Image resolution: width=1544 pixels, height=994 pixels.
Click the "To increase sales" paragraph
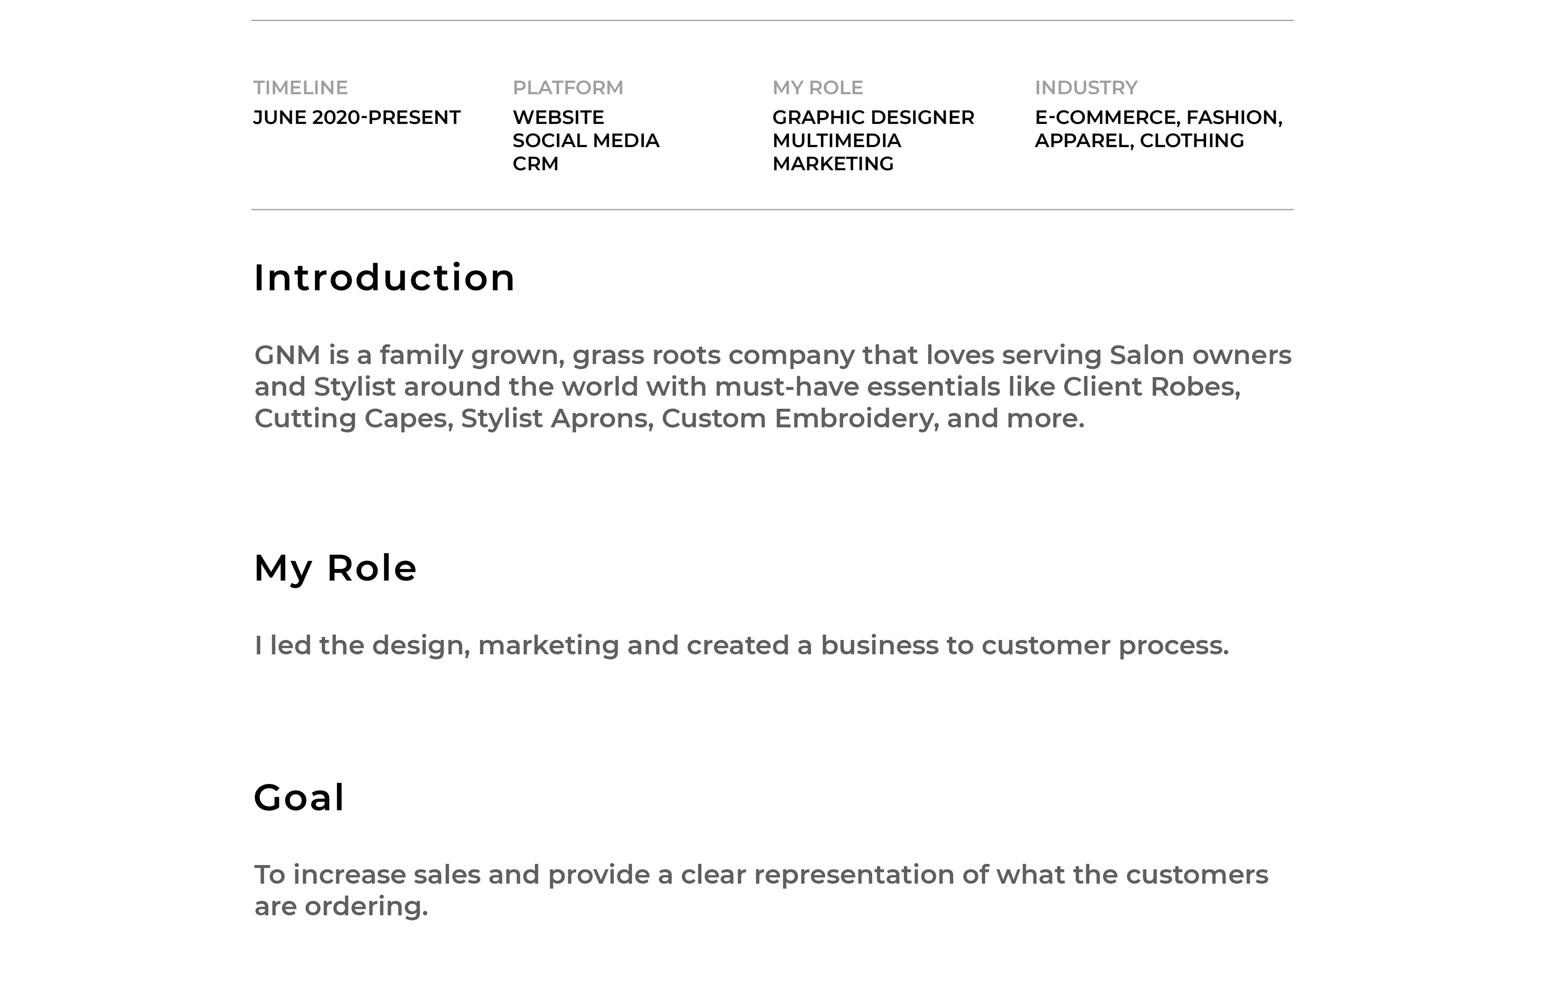[761, 875]
